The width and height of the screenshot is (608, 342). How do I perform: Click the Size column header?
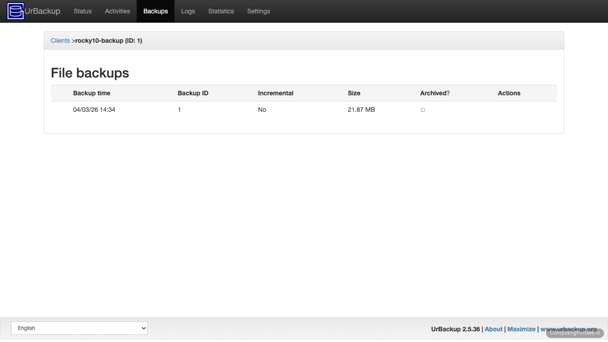pos(354,93)
